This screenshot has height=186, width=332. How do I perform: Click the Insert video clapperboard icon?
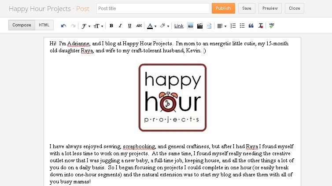[x=199, y=26]
